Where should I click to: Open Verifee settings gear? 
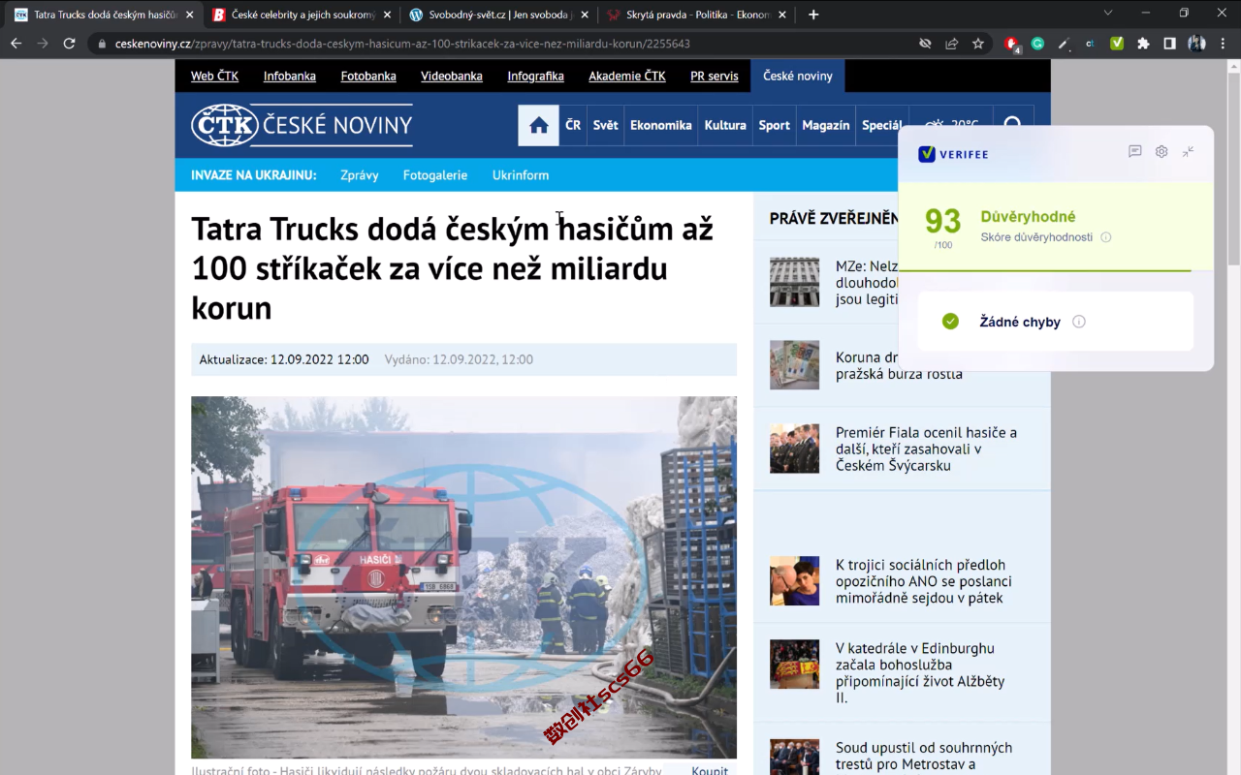tap(1161, 152)
